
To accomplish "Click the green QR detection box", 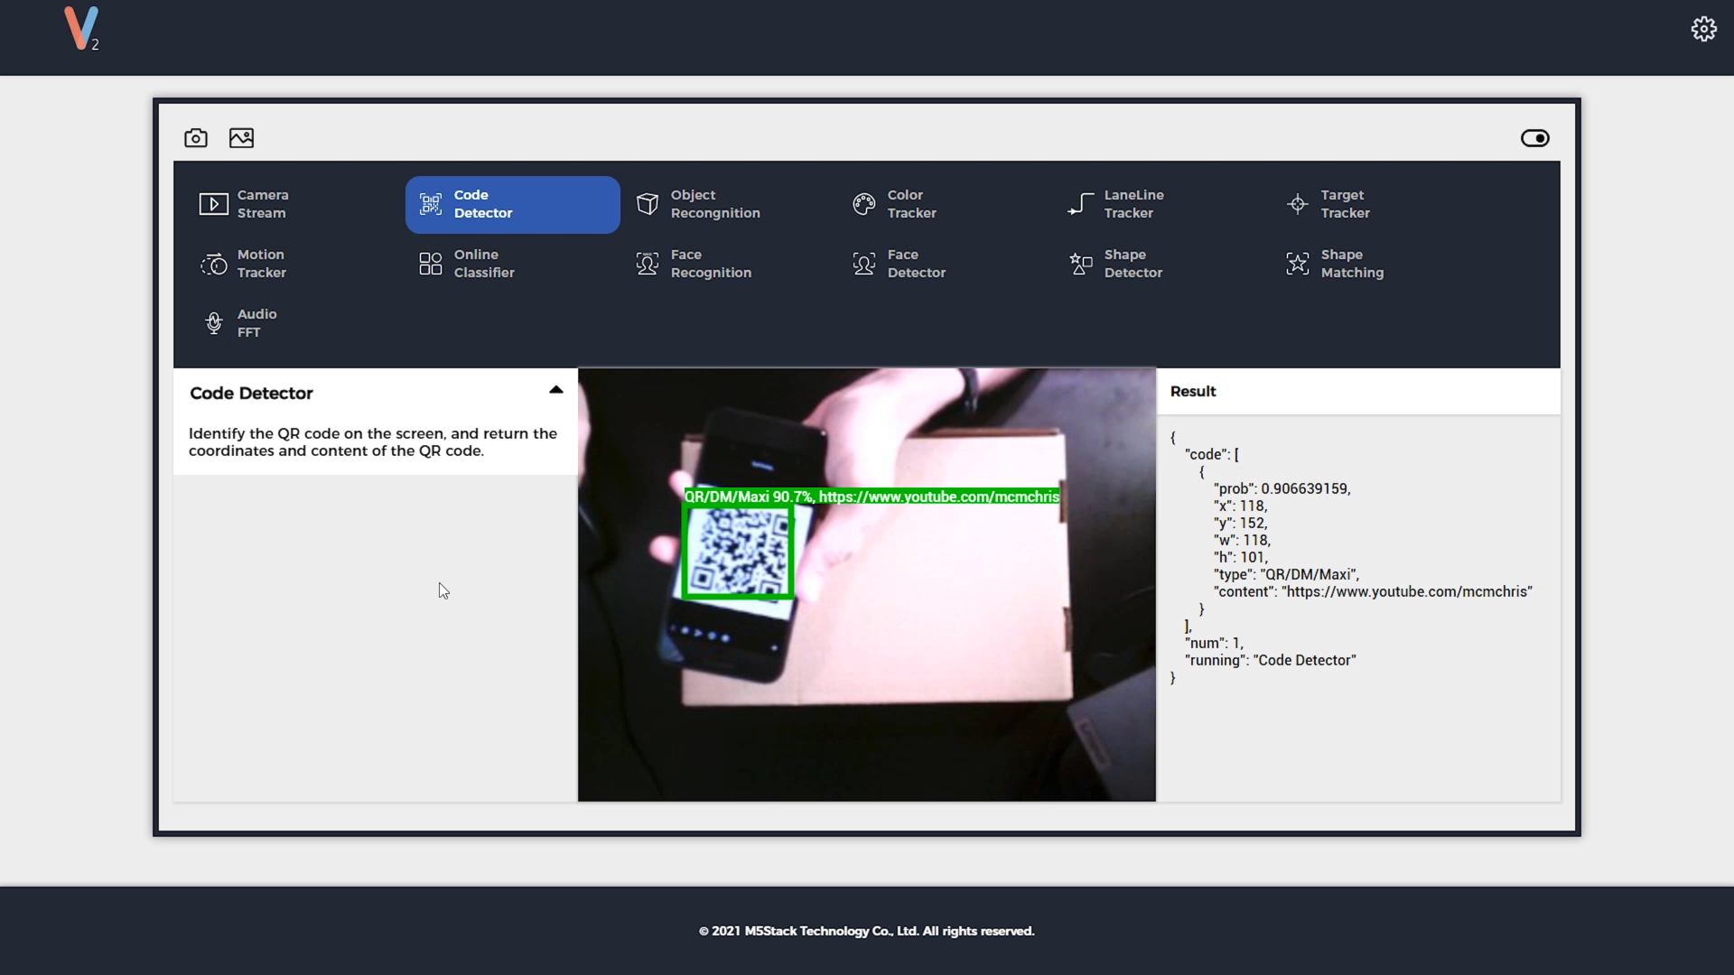I will coord(738,552).
